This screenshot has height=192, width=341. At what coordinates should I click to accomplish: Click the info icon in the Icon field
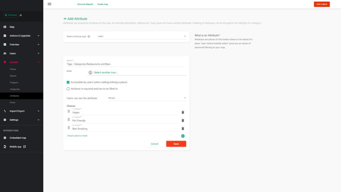90,72
